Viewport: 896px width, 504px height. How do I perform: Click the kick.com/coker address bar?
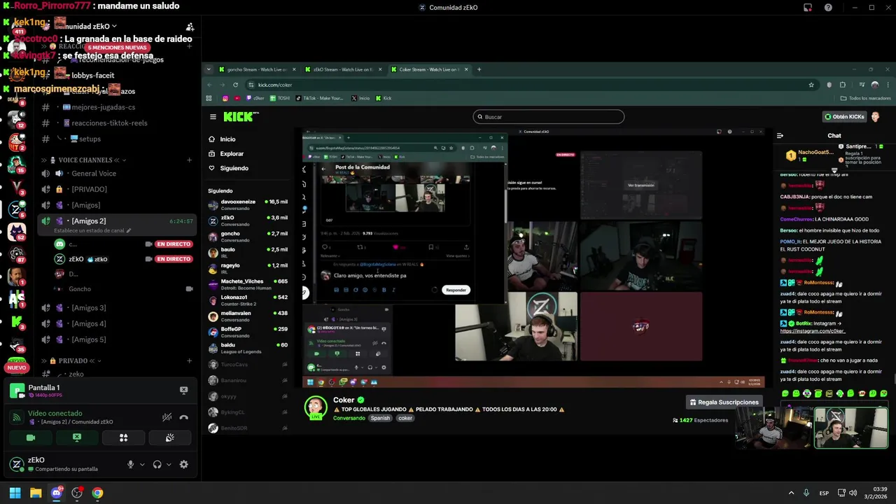coord(532,85)
